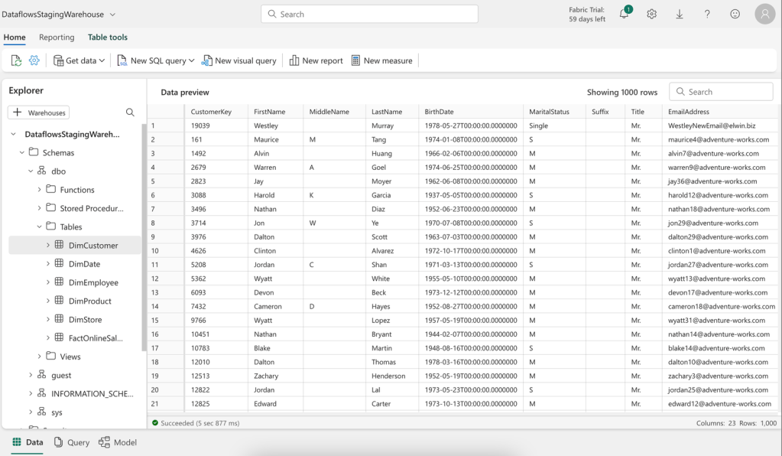Expand the guest schema chevron

(31, 375)
